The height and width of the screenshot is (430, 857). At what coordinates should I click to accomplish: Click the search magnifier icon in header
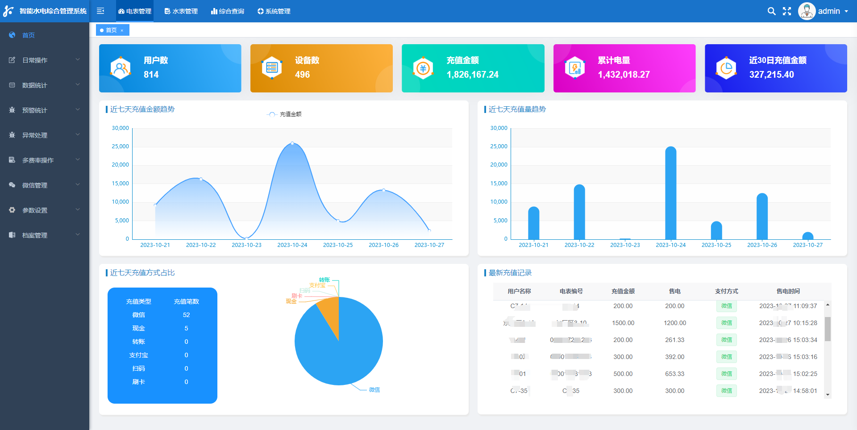pos(771,11)
